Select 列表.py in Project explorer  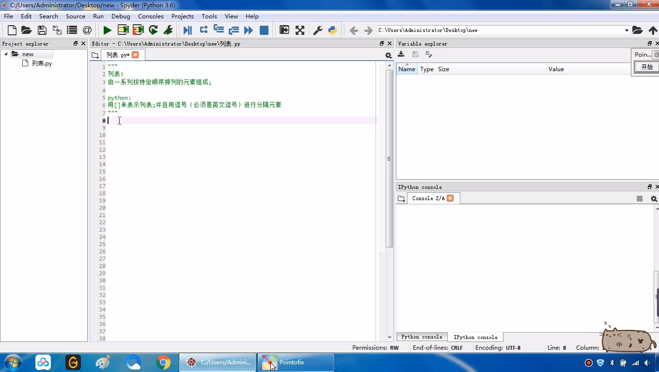point(42,63)
